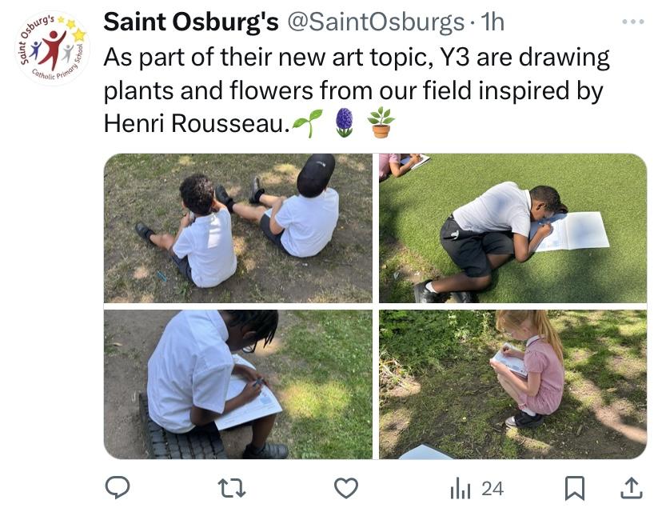This screenshot has height=516, width=662.
Task: Click the share upload arrow icon
Action: click(630, 487)
